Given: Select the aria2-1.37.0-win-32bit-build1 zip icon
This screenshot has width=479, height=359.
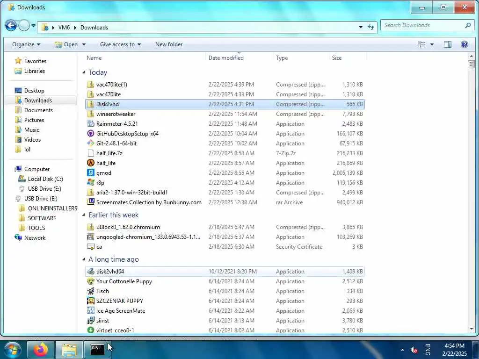Looking at the screenshot, I should (90, 192).
